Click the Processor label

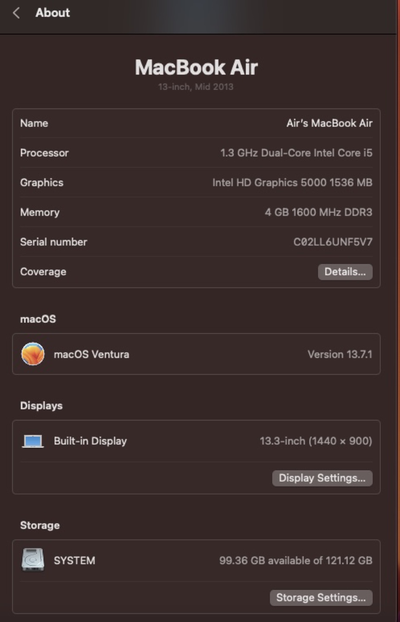click(x=44, y=153)
